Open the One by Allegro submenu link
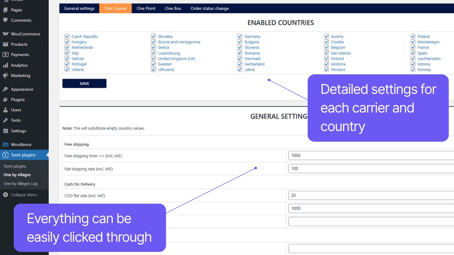454x255 pixels. coord(17,175)
